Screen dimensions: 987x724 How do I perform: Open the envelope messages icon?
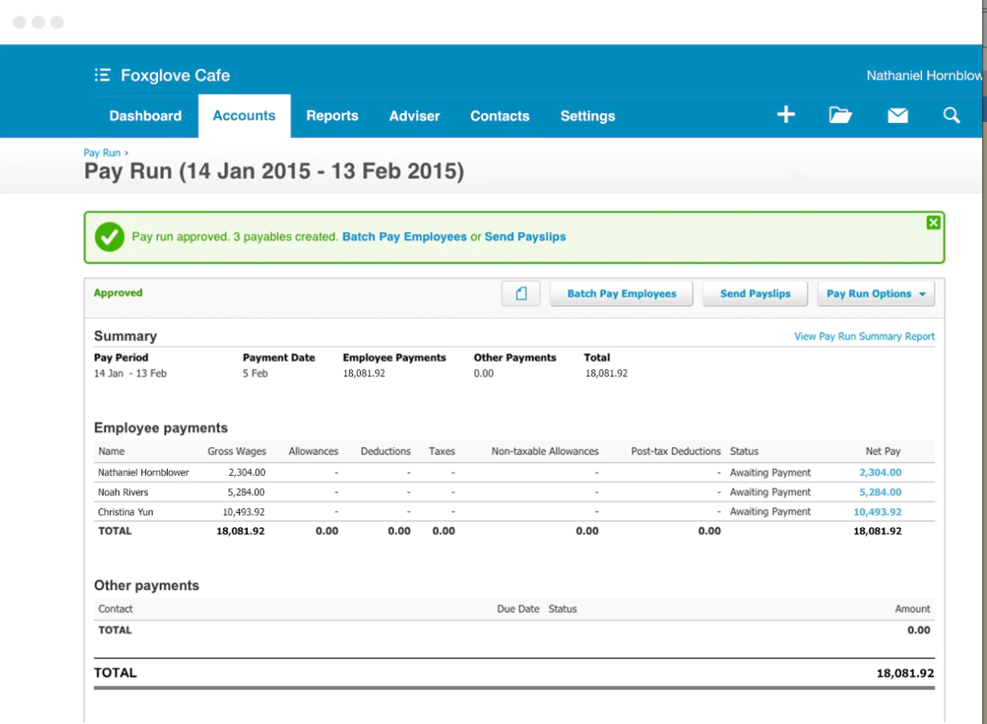click(x=897, y=116)
